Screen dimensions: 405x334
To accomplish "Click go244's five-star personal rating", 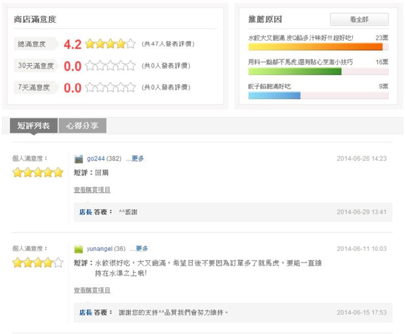I will (x=38, y=172).
